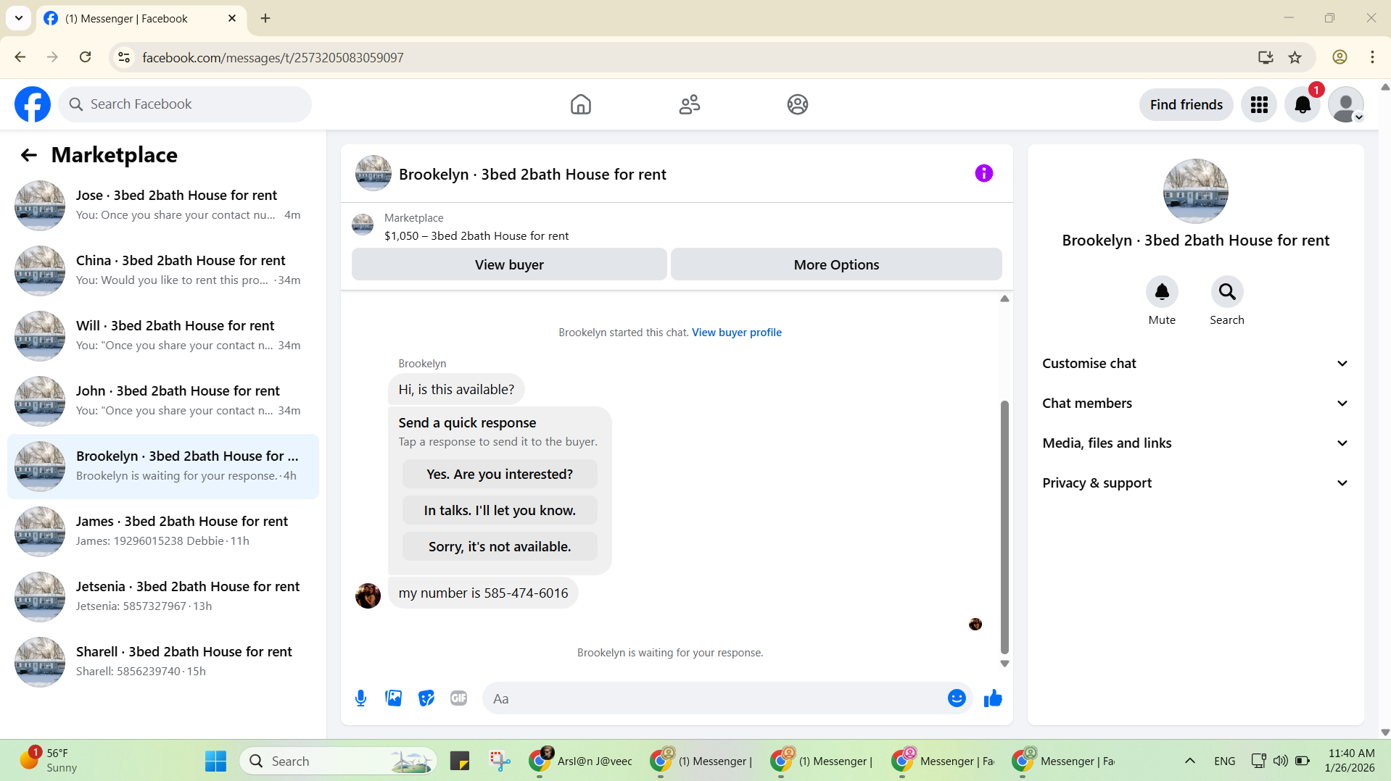Open the Snipping Tool taskbar icon
1391x781 pixels.
(x=500, y=761)
